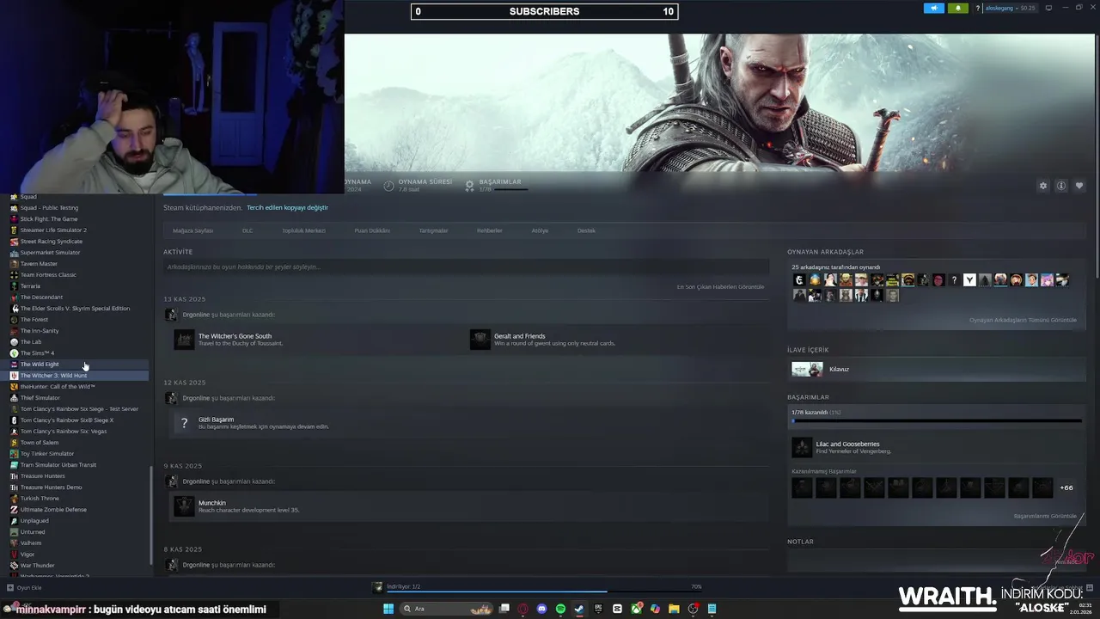Open Discord from taskbar
This screenshot has width=1100, height=619.
point(541,609)
